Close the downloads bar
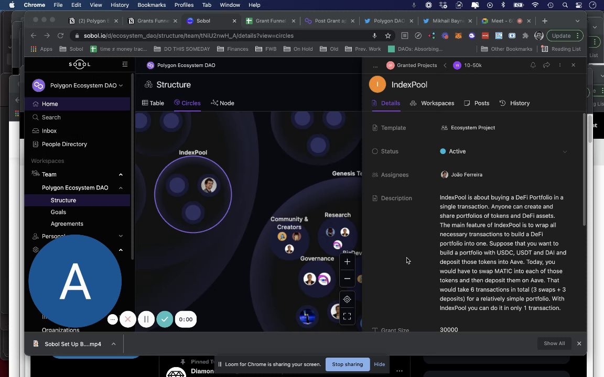Image resolution: width=604 pixels, height=377 pixels. 579,343
